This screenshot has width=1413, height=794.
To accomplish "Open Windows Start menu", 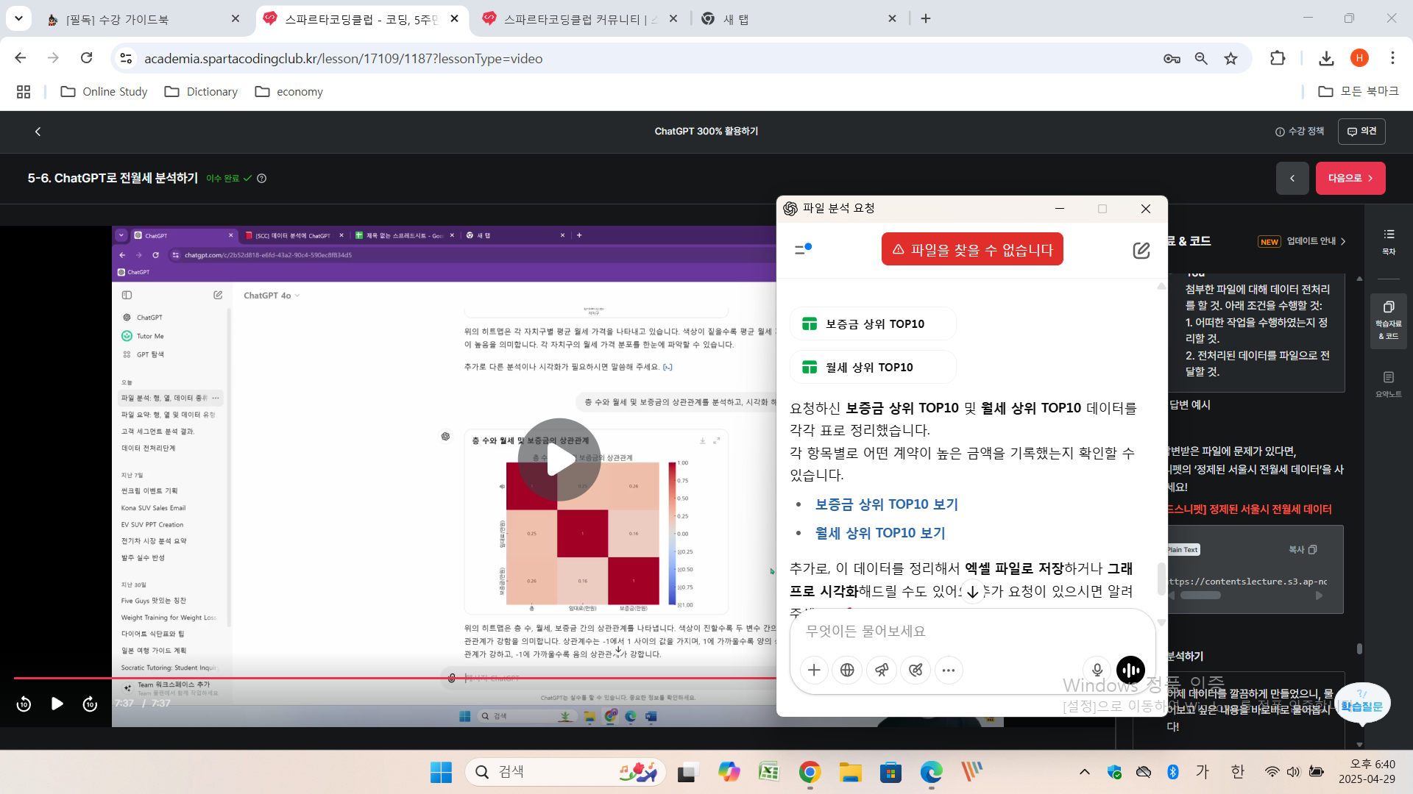I will (441, 772).
